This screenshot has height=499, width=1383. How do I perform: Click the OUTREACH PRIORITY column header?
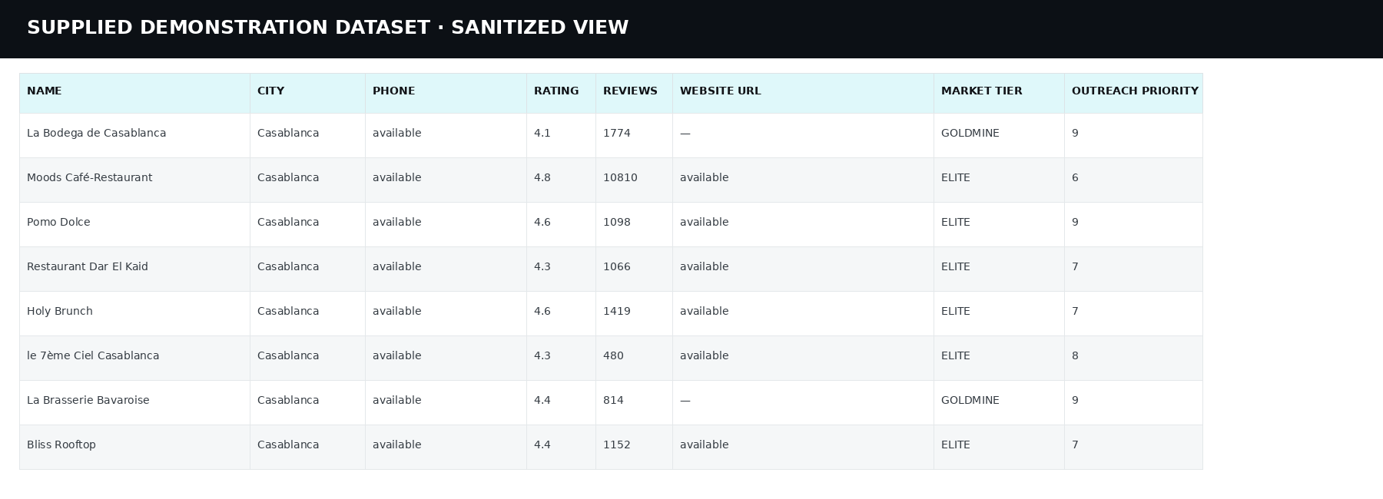pyautogui.click(x=1133, y=93)
